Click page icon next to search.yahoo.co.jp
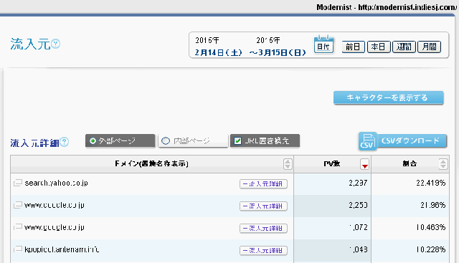459x263 pixels. [x=18, y=183]
